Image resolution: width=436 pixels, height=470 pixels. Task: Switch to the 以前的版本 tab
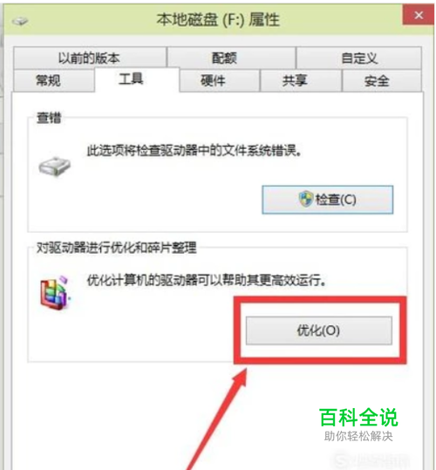click(89, 58)
